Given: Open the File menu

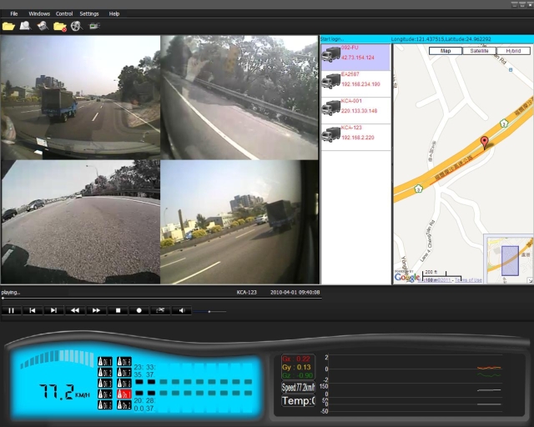Looking at the screenshot, I should point(14,14).
